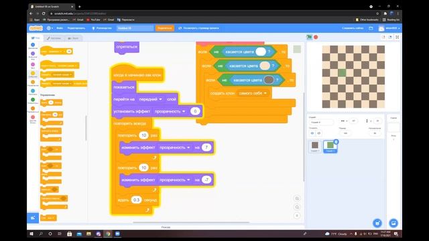Viewport: 429px width, 241px height.
Task: Select the Движение blocks category
Action: [x=33, y=46]
